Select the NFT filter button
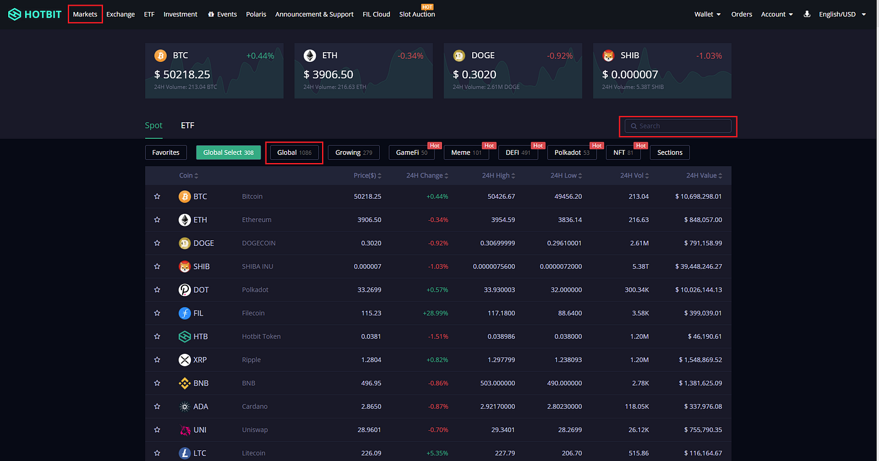 (623, 152)
